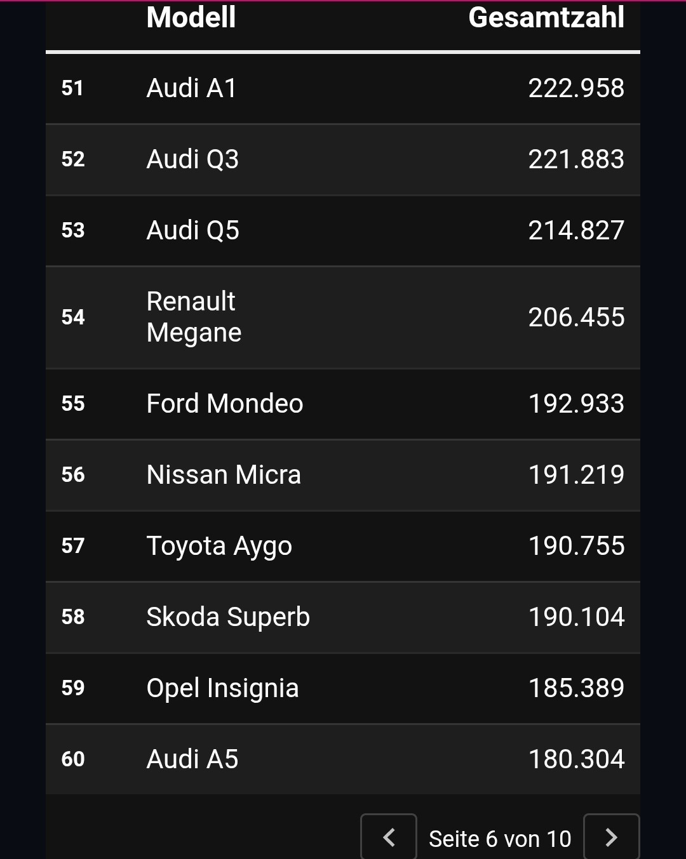The height and width of the screenshot is (859, 686).
Task: Click the Toyota Aygo model name
Action: [x=219, y=547]
